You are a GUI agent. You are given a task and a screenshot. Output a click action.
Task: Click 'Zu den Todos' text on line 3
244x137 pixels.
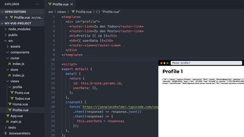tap(105, 26)
